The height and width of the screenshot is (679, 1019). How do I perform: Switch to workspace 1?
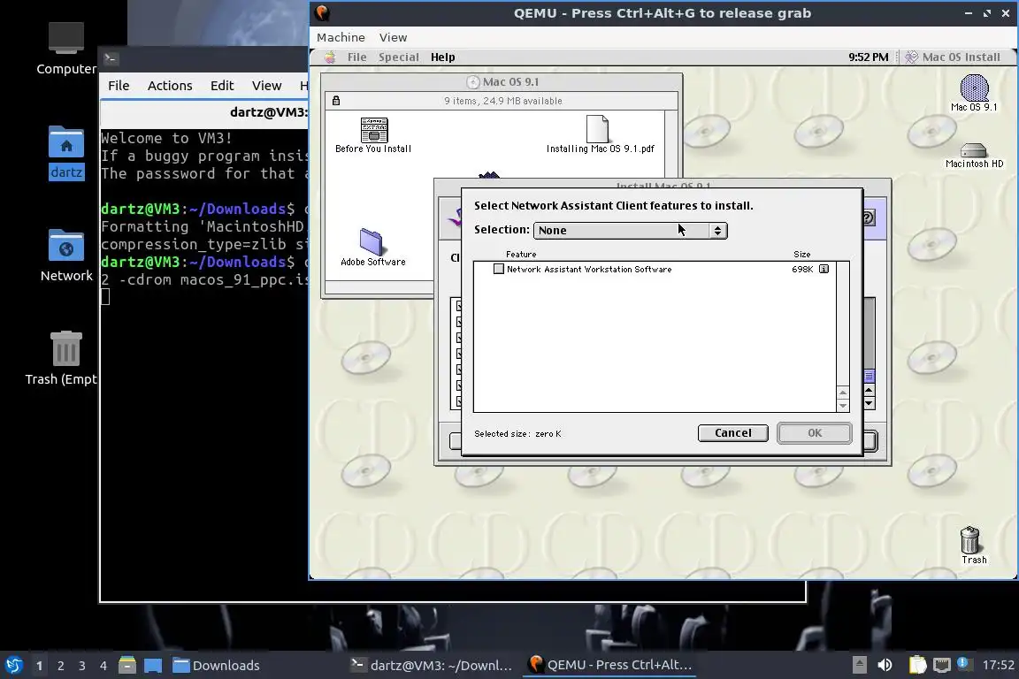coord(39,666)
